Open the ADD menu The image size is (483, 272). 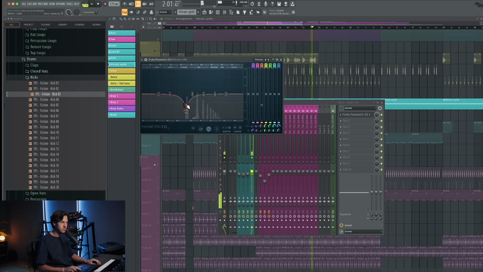pyautogui.click(x=34, y=4)
